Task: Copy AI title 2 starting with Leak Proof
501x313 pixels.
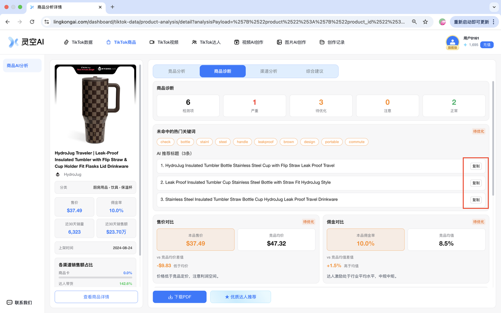Action: pos(476,183)
